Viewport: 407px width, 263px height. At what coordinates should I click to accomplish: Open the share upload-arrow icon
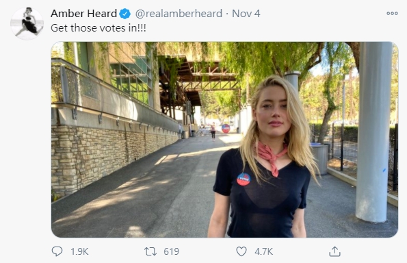tap(335, 251)
